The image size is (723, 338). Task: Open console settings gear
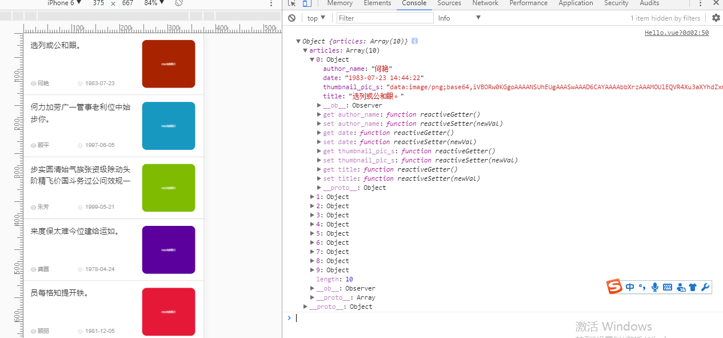click(x=716, y=18)
